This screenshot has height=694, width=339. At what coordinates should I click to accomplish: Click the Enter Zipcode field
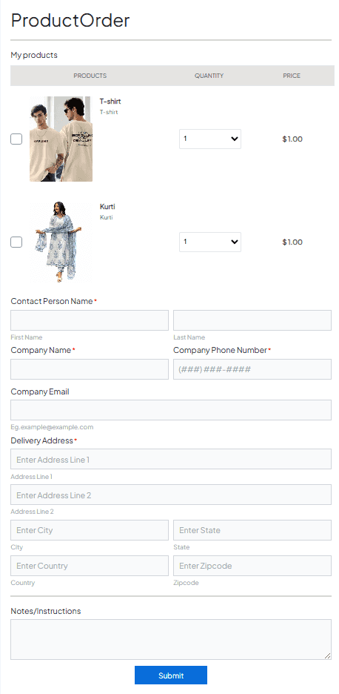coord(252,566)
